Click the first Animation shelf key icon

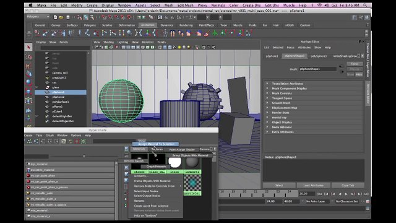pyautogui.click(x=37, y=33)
